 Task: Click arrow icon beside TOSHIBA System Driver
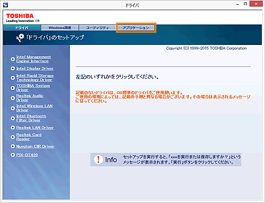[13, 88]
